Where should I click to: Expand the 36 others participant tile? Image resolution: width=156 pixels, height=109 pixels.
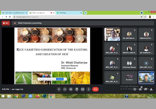pos(129,77)
